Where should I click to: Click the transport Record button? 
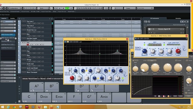(x=71, y=8)
